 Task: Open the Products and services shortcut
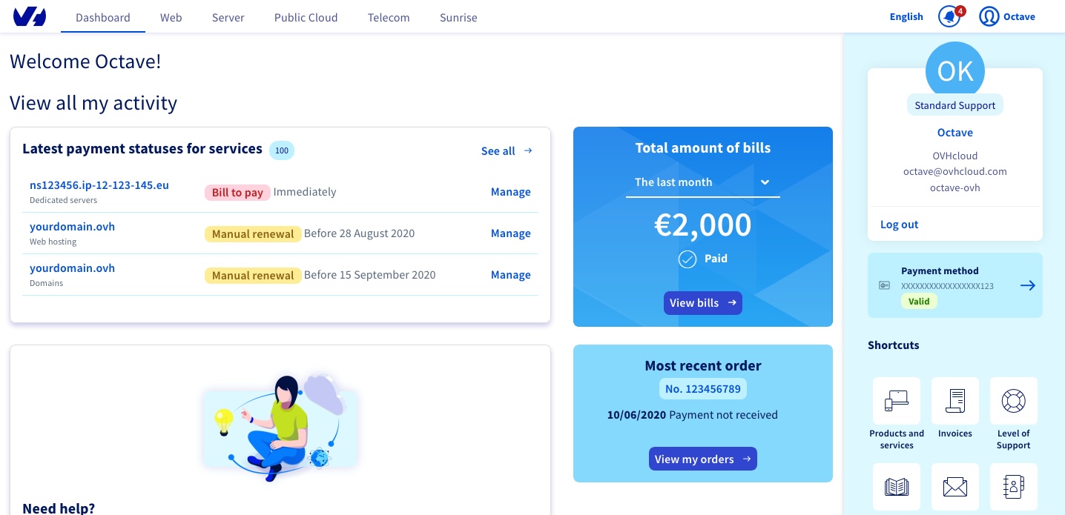tap(897, 401)
